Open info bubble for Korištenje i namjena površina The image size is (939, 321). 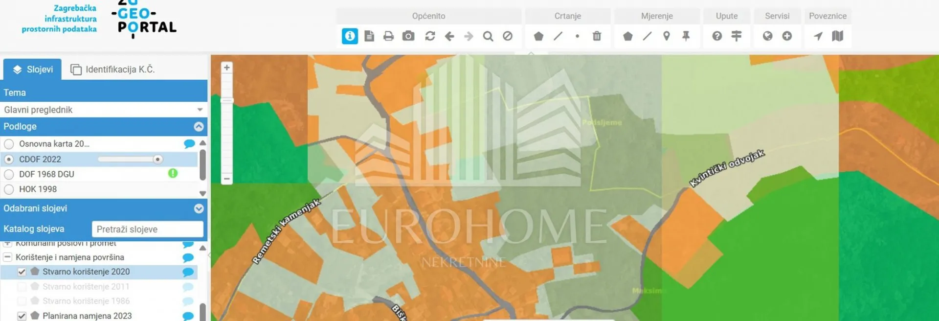pyautogui.click(x=188, y=257)
